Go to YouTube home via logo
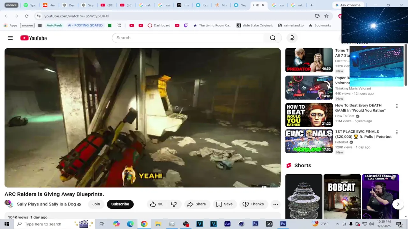The width and height of the screenshot is (408, 229). tap(33, 38)
